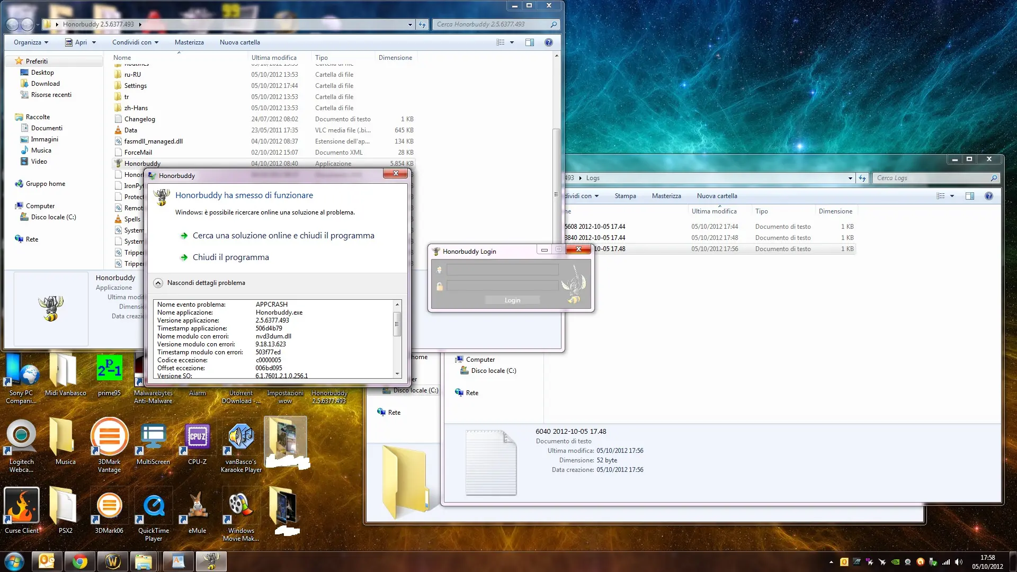Select Download in Preferiti sidebar

click(x=46, y=84)
